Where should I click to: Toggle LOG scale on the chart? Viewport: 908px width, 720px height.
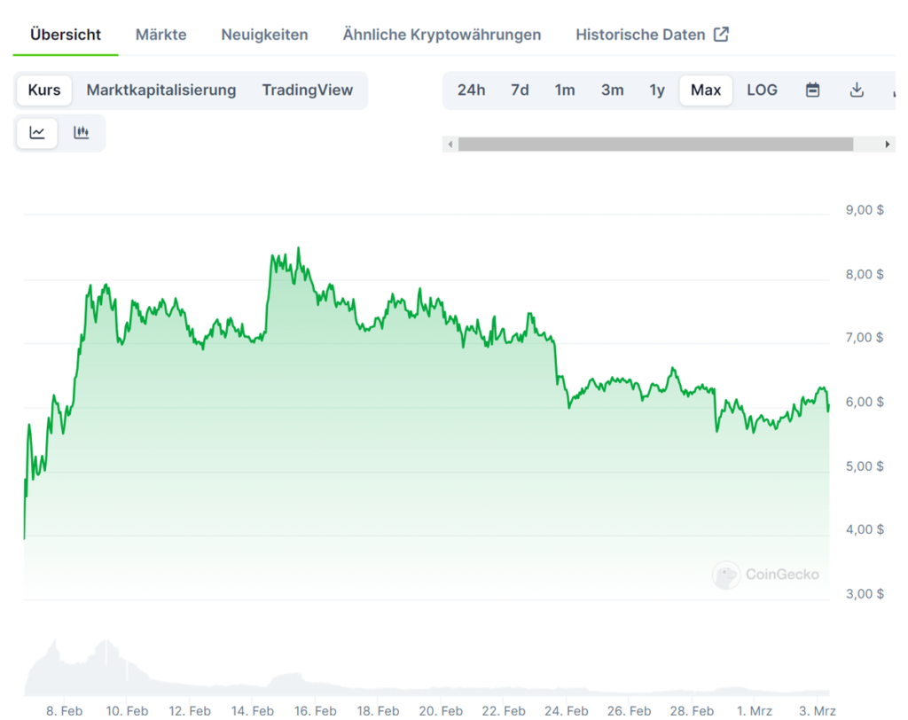(x=762, y=90)
